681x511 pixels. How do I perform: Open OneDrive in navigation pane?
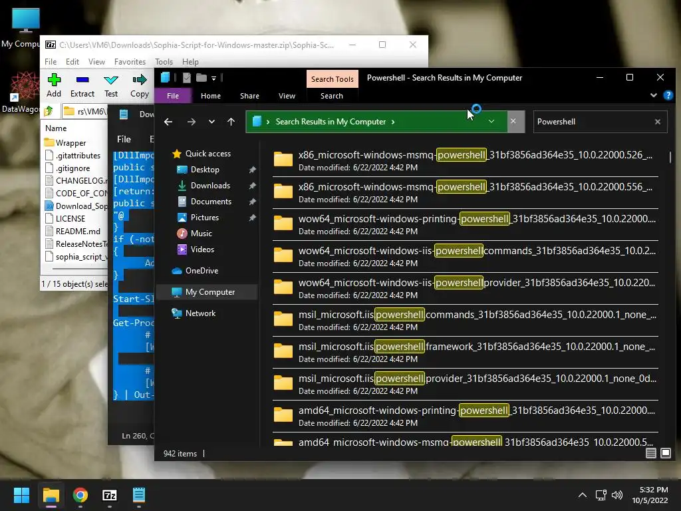tap(202, 271)
